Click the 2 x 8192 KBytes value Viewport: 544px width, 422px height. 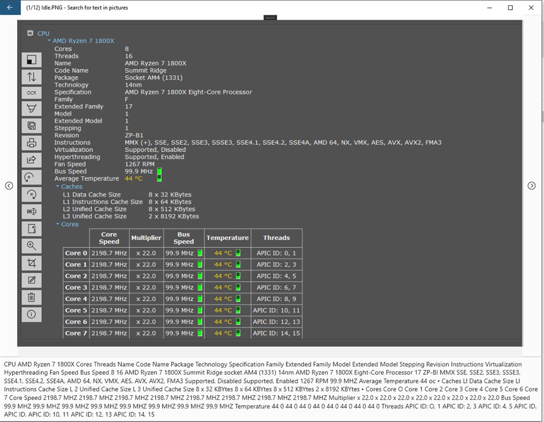click(x=174, y=216)
